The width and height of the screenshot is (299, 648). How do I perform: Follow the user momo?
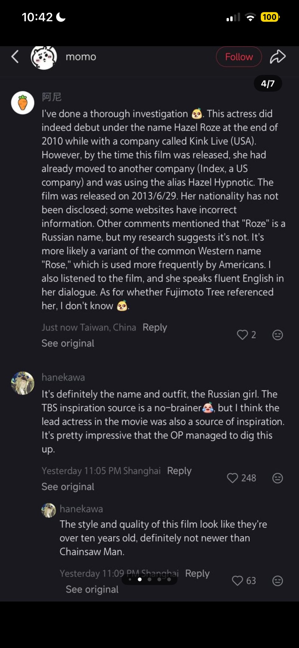pyautogui.click(x=239, y=57)
